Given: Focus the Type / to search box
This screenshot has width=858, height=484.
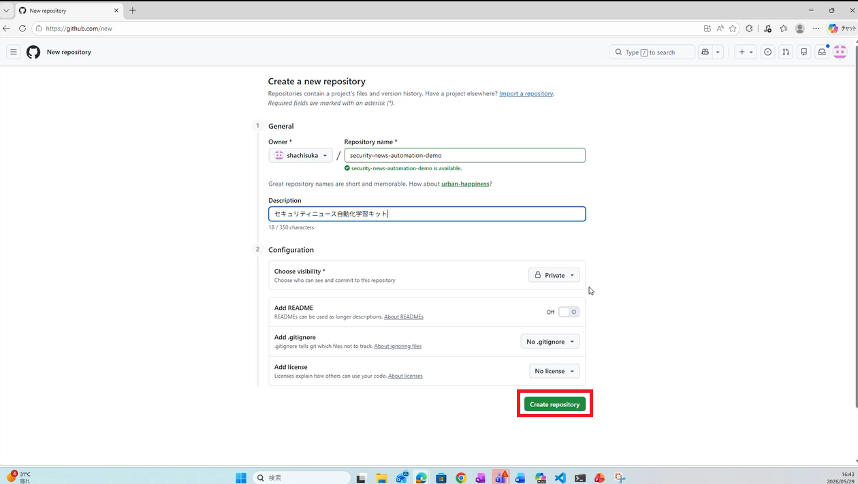Looking at the screenshot, I should [x=652, y=52].
